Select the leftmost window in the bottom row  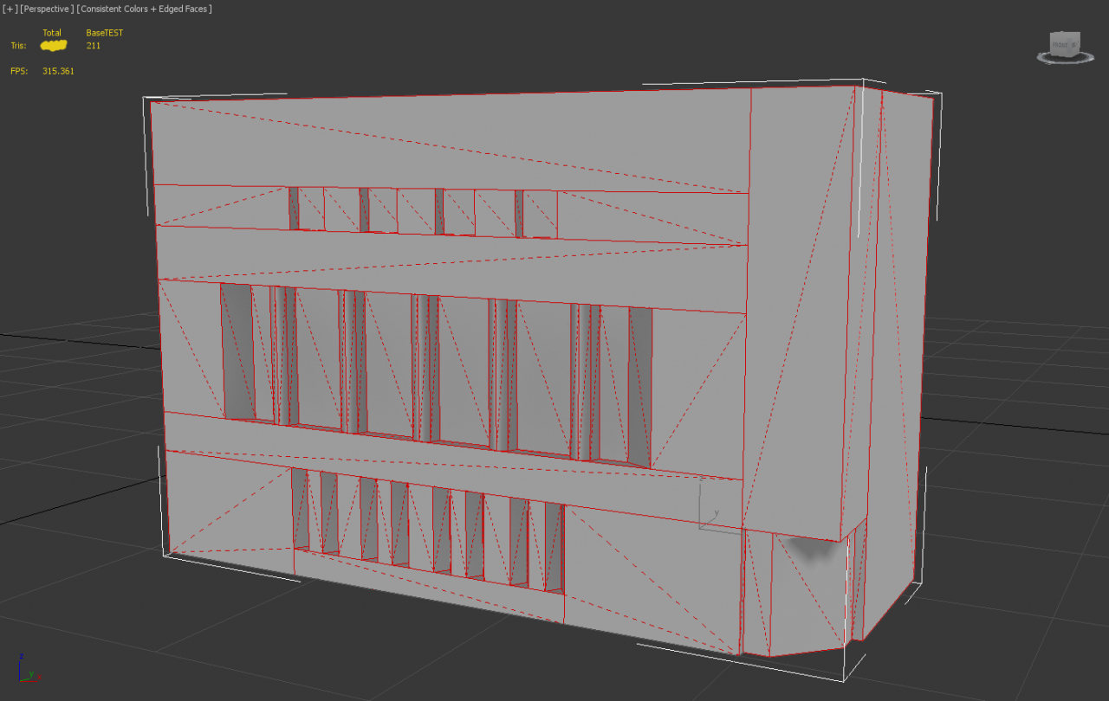(301, 509)
